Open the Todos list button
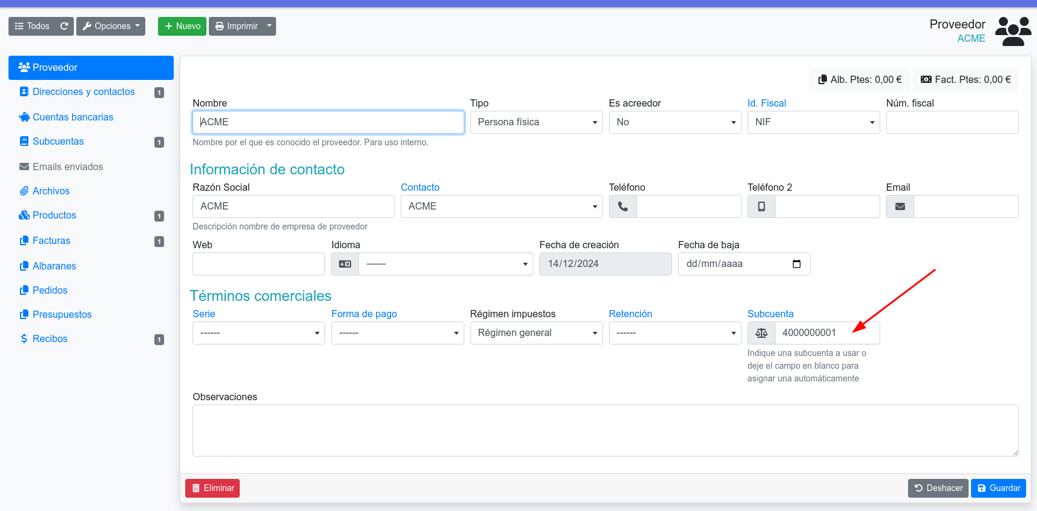1037x511 pixels. pos(32,26)
